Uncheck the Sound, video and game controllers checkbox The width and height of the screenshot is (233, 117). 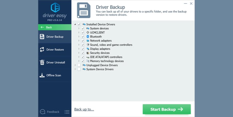tap(83, 45)
